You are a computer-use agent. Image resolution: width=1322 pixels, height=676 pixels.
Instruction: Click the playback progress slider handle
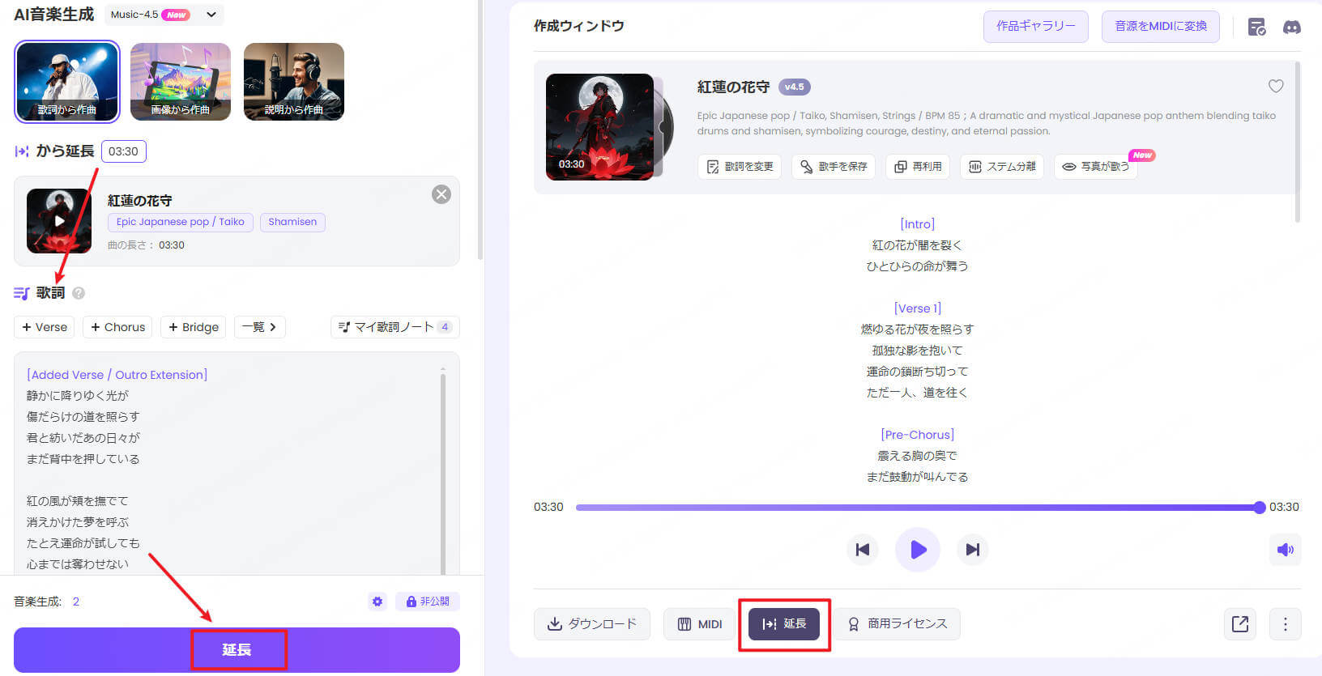tap(1259, 508)
